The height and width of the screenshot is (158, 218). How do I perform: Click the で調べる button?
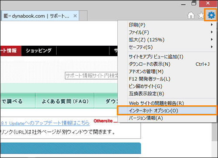pyautogui.click(x=18, y=101)
